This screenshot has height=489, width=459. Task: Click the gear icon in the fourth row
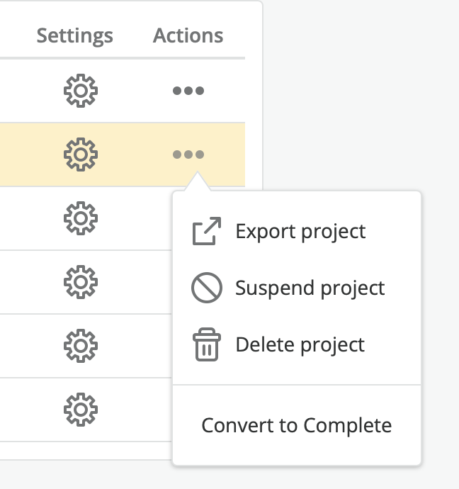pyautogui.click(x=81, y=282)
